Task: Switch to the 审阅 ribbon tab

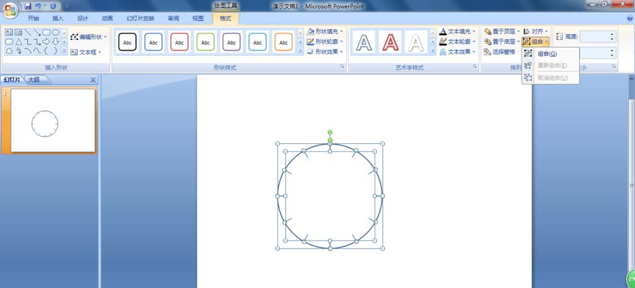Action: point(173,18)
